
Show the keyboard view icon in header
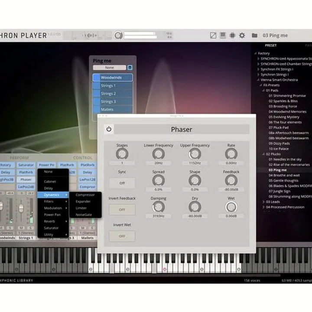point(223,36)
